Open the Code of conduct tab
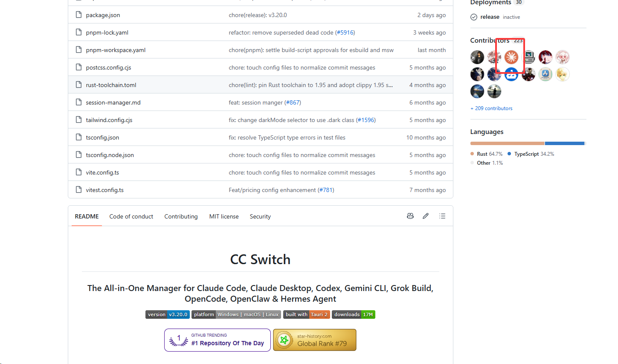The width and height of the screenshot is (618, 364). pyautogui.click(x=131, y=216)
